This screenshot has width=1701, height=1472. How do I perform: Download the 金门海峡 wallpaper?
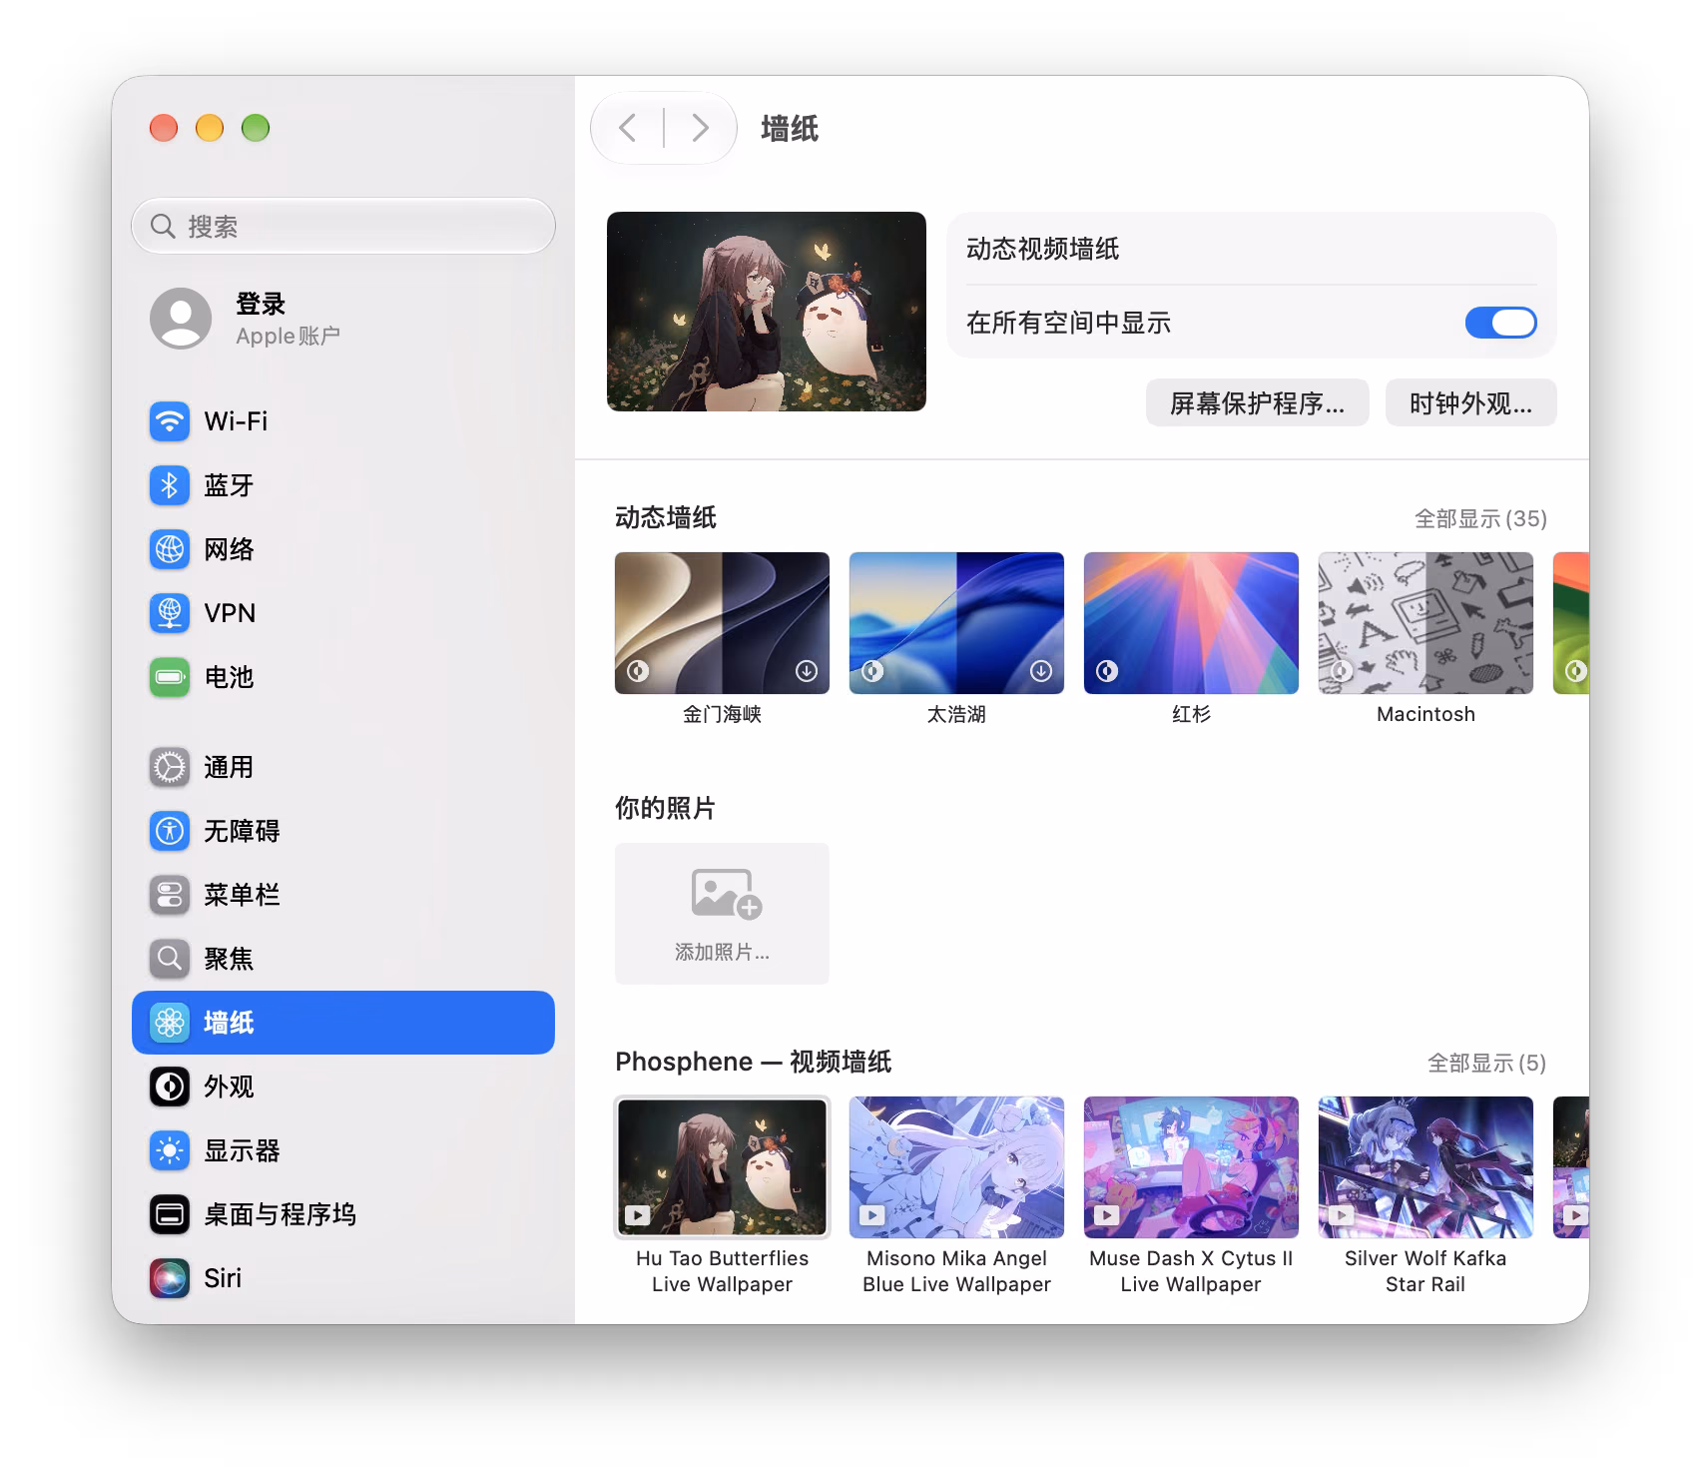click(x=807, y=671)
